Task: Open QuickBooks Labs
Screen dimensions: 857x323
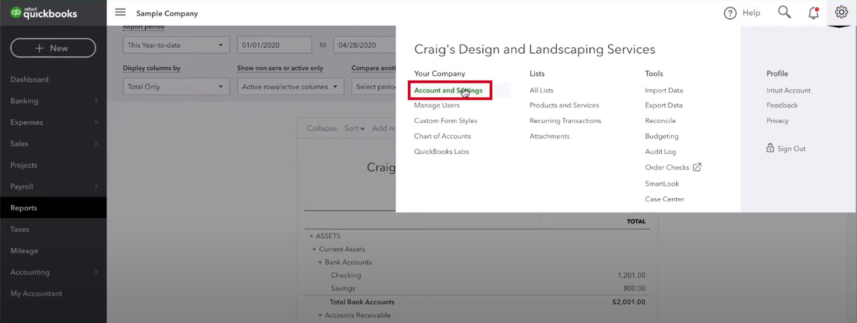Action: pyautogui.click(x=441, y=151)
